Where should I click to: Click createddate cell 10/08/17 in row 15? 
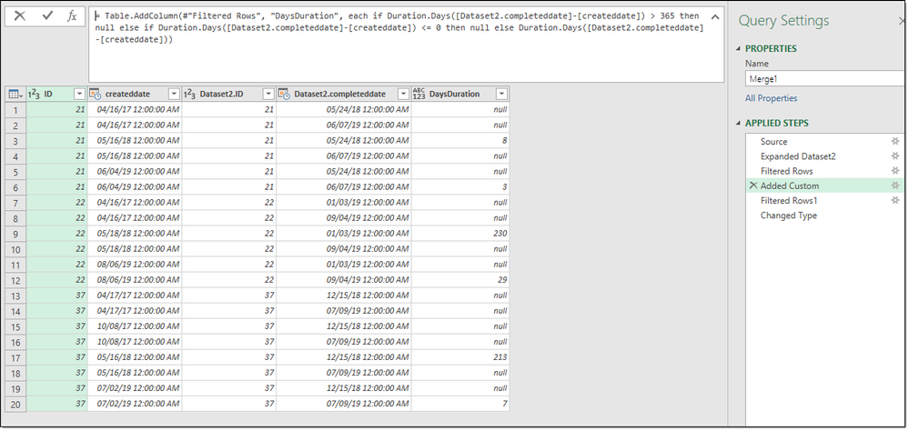tap(135, 326)
